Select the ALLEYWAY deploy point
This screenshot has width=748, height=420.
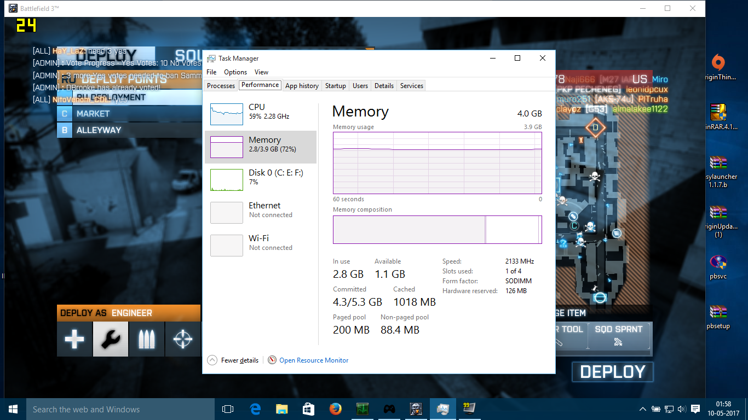[129, 130]
